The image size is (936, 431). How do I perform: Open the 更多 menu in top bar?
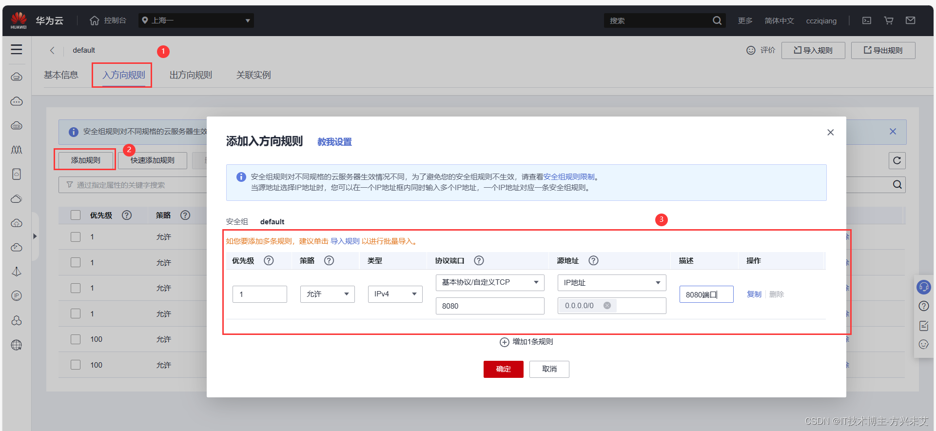[x=745, y=20]
